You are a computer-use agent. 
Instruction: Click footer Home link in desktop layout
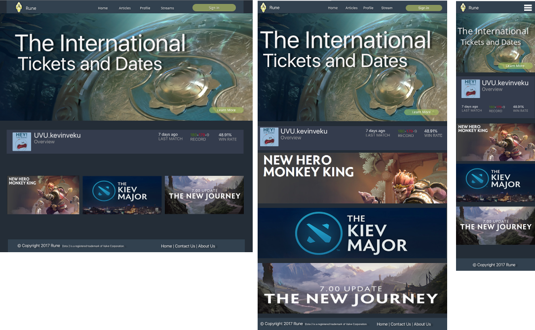pyautogui.click(x=166, y=246)
